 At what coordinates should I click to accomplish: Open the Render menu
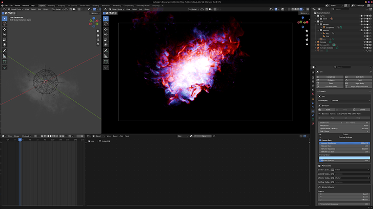click(x=17, y=5)
